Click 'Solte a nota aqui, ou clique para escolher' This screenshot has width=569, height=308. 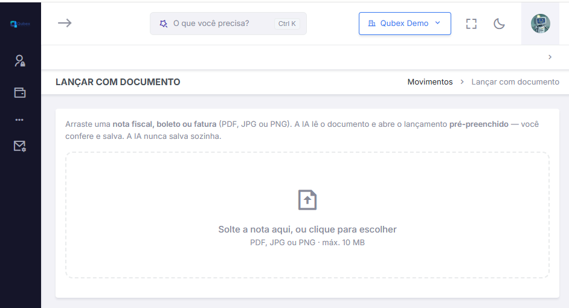pyautogui.click(x=307, y=229)
